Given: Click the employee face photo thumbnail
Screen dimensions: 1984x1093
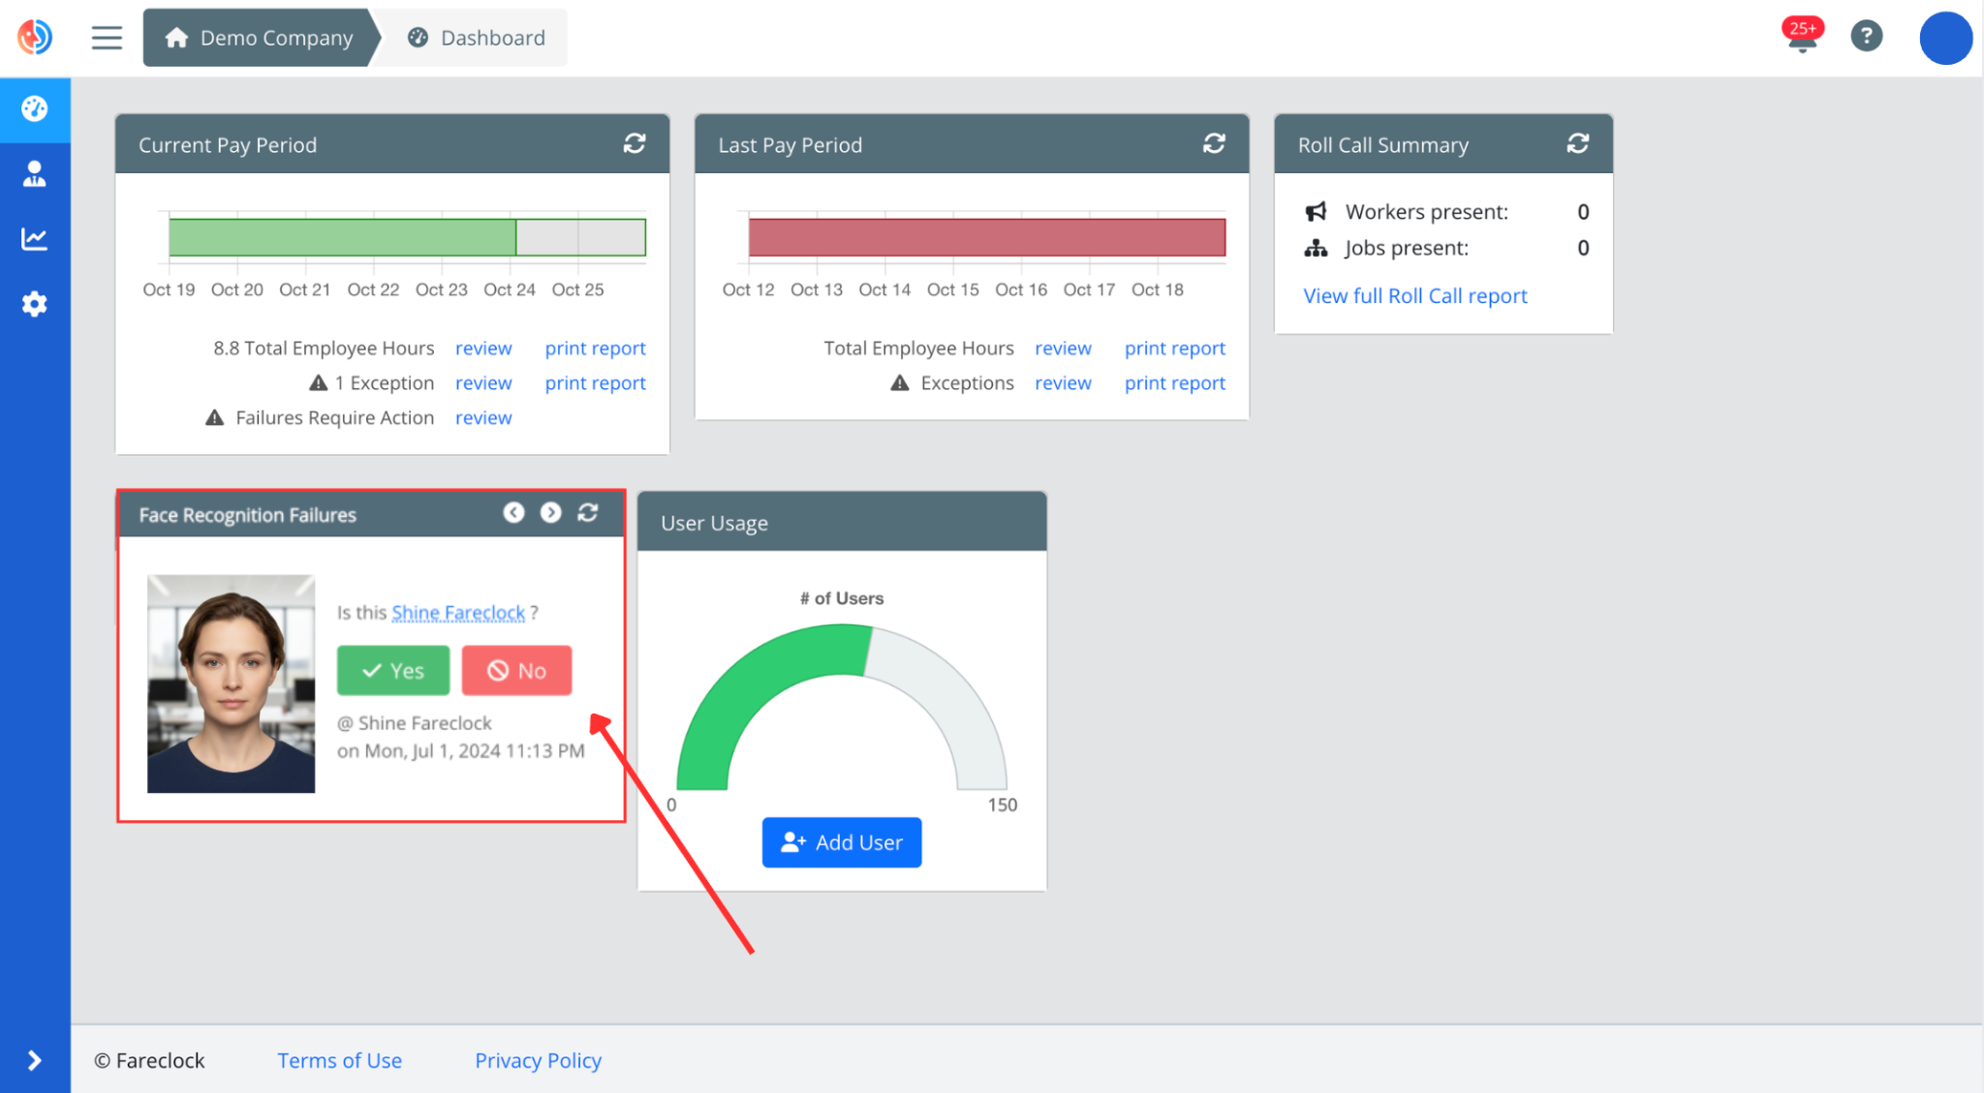Looking at the screenshot, I should tap(231, 683).
